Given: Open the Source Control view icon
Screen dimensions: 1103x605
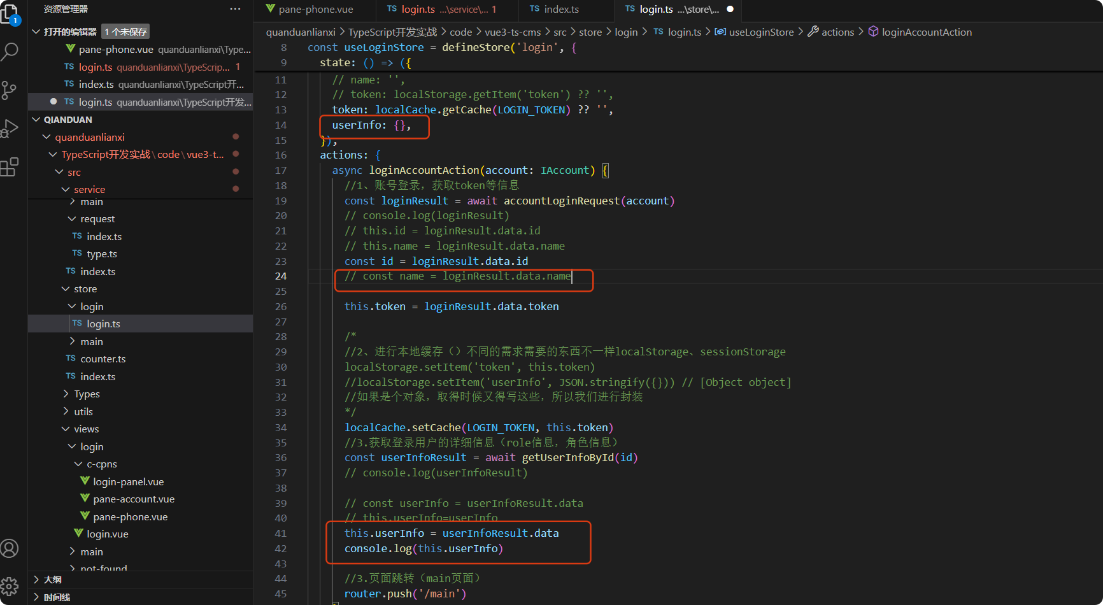Looking at the screenshot, I should click(x=10, y=90).
